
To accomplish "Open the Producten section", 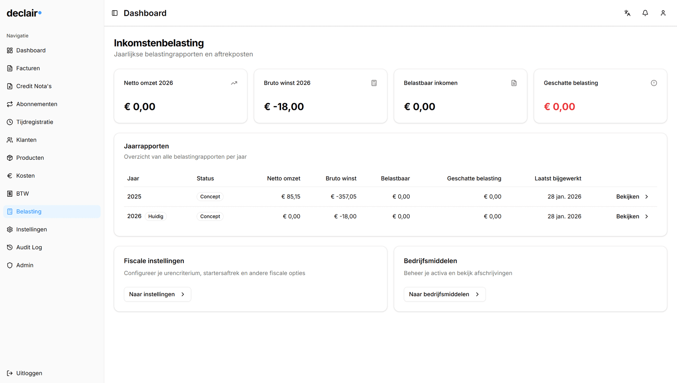I will point(52,158).
